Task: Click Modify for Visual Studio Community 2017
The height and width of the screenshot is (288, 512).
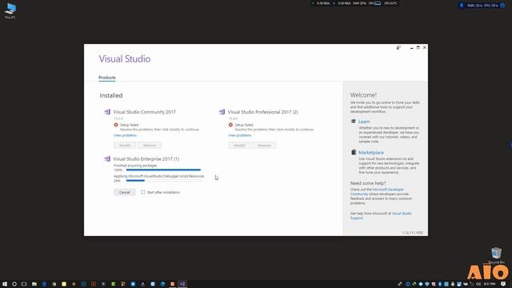Action: (125, 146)
